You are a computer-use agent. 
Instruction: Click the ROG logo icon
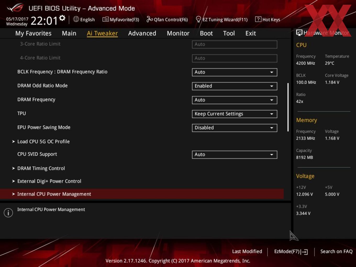(15, 8)
